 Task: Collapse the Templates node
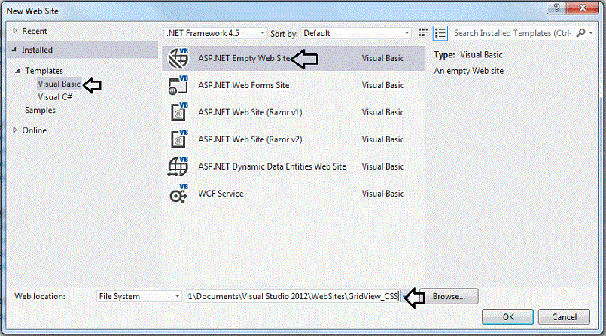pyautogui.click(x=18, y=70)
